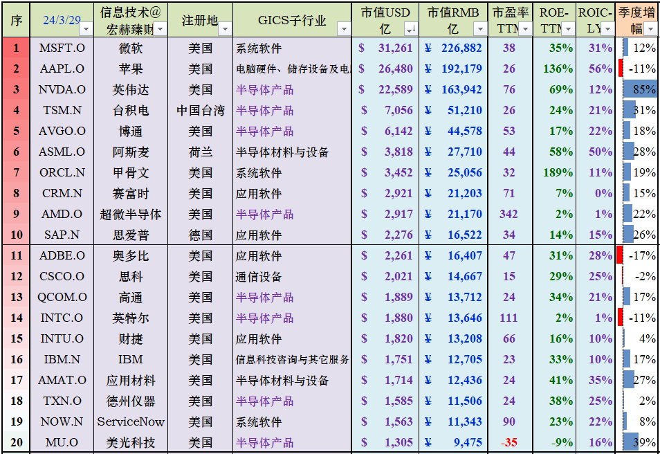Screen dimensions: 660x454
Task: Select row number 20 cell
Action: click(16, 442)
